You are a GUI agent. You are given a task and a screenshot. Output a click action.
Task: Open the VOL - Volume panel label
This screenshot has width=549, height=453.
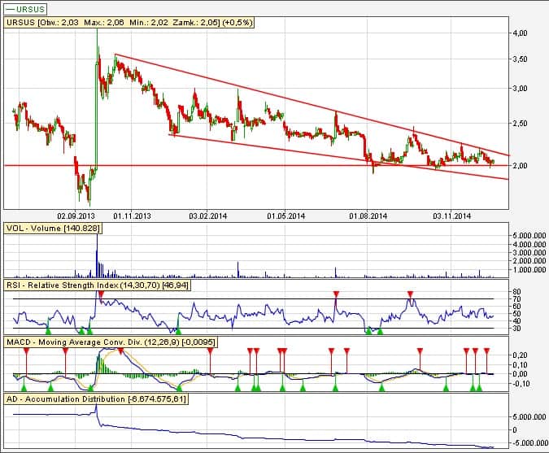click(x=52, y=229)
